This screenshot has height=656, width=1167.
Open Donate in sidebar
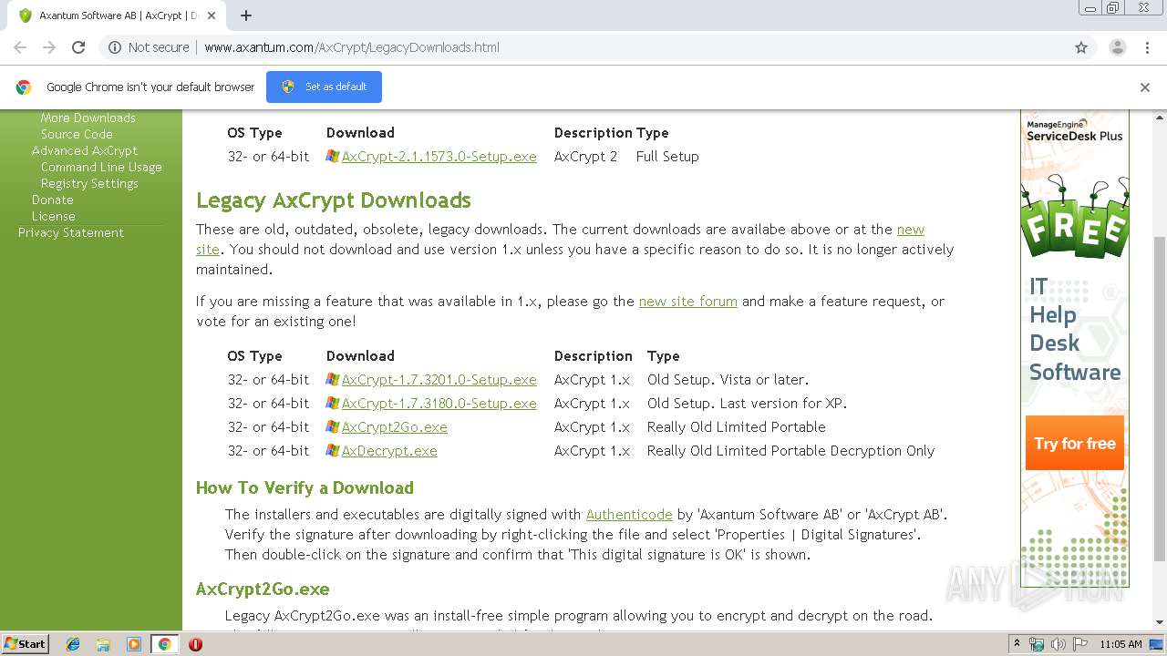(x=53, y=200)
